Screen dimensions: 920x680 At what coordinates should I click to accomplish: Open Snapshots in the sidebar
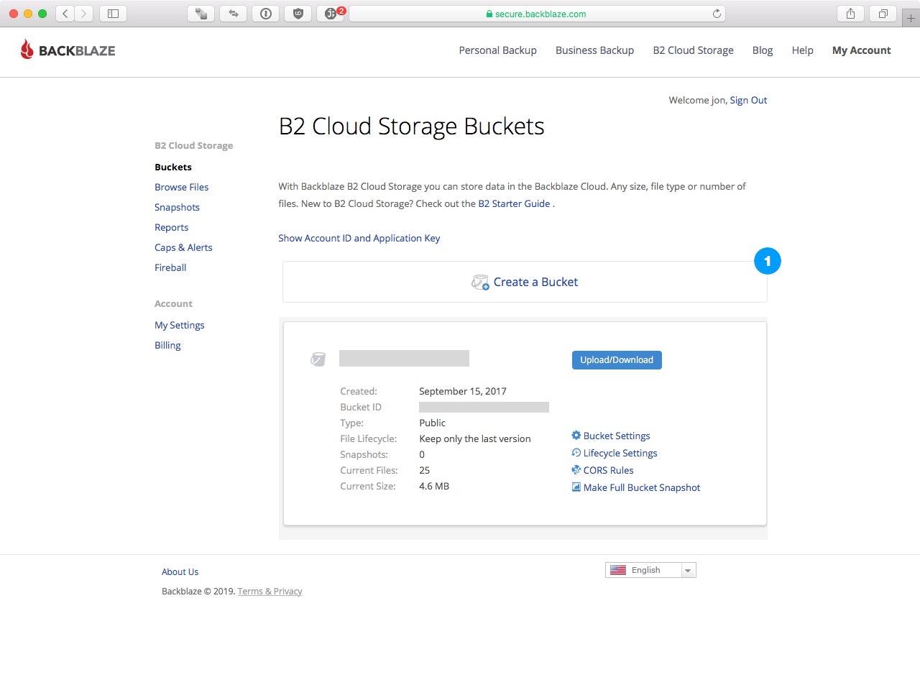178,207
